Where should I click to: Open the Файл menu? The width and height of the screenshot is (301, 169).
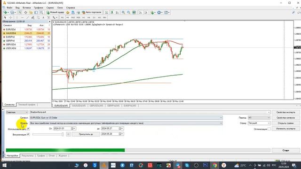coord(9,8)
